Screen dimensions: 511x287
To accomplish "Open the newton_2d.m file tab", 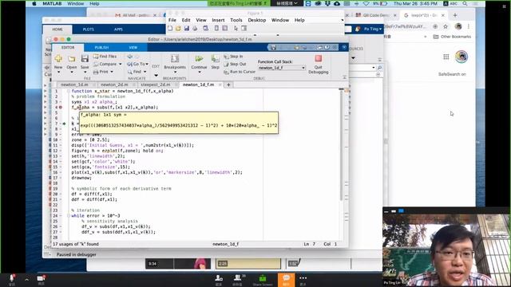I will [114, 85].
